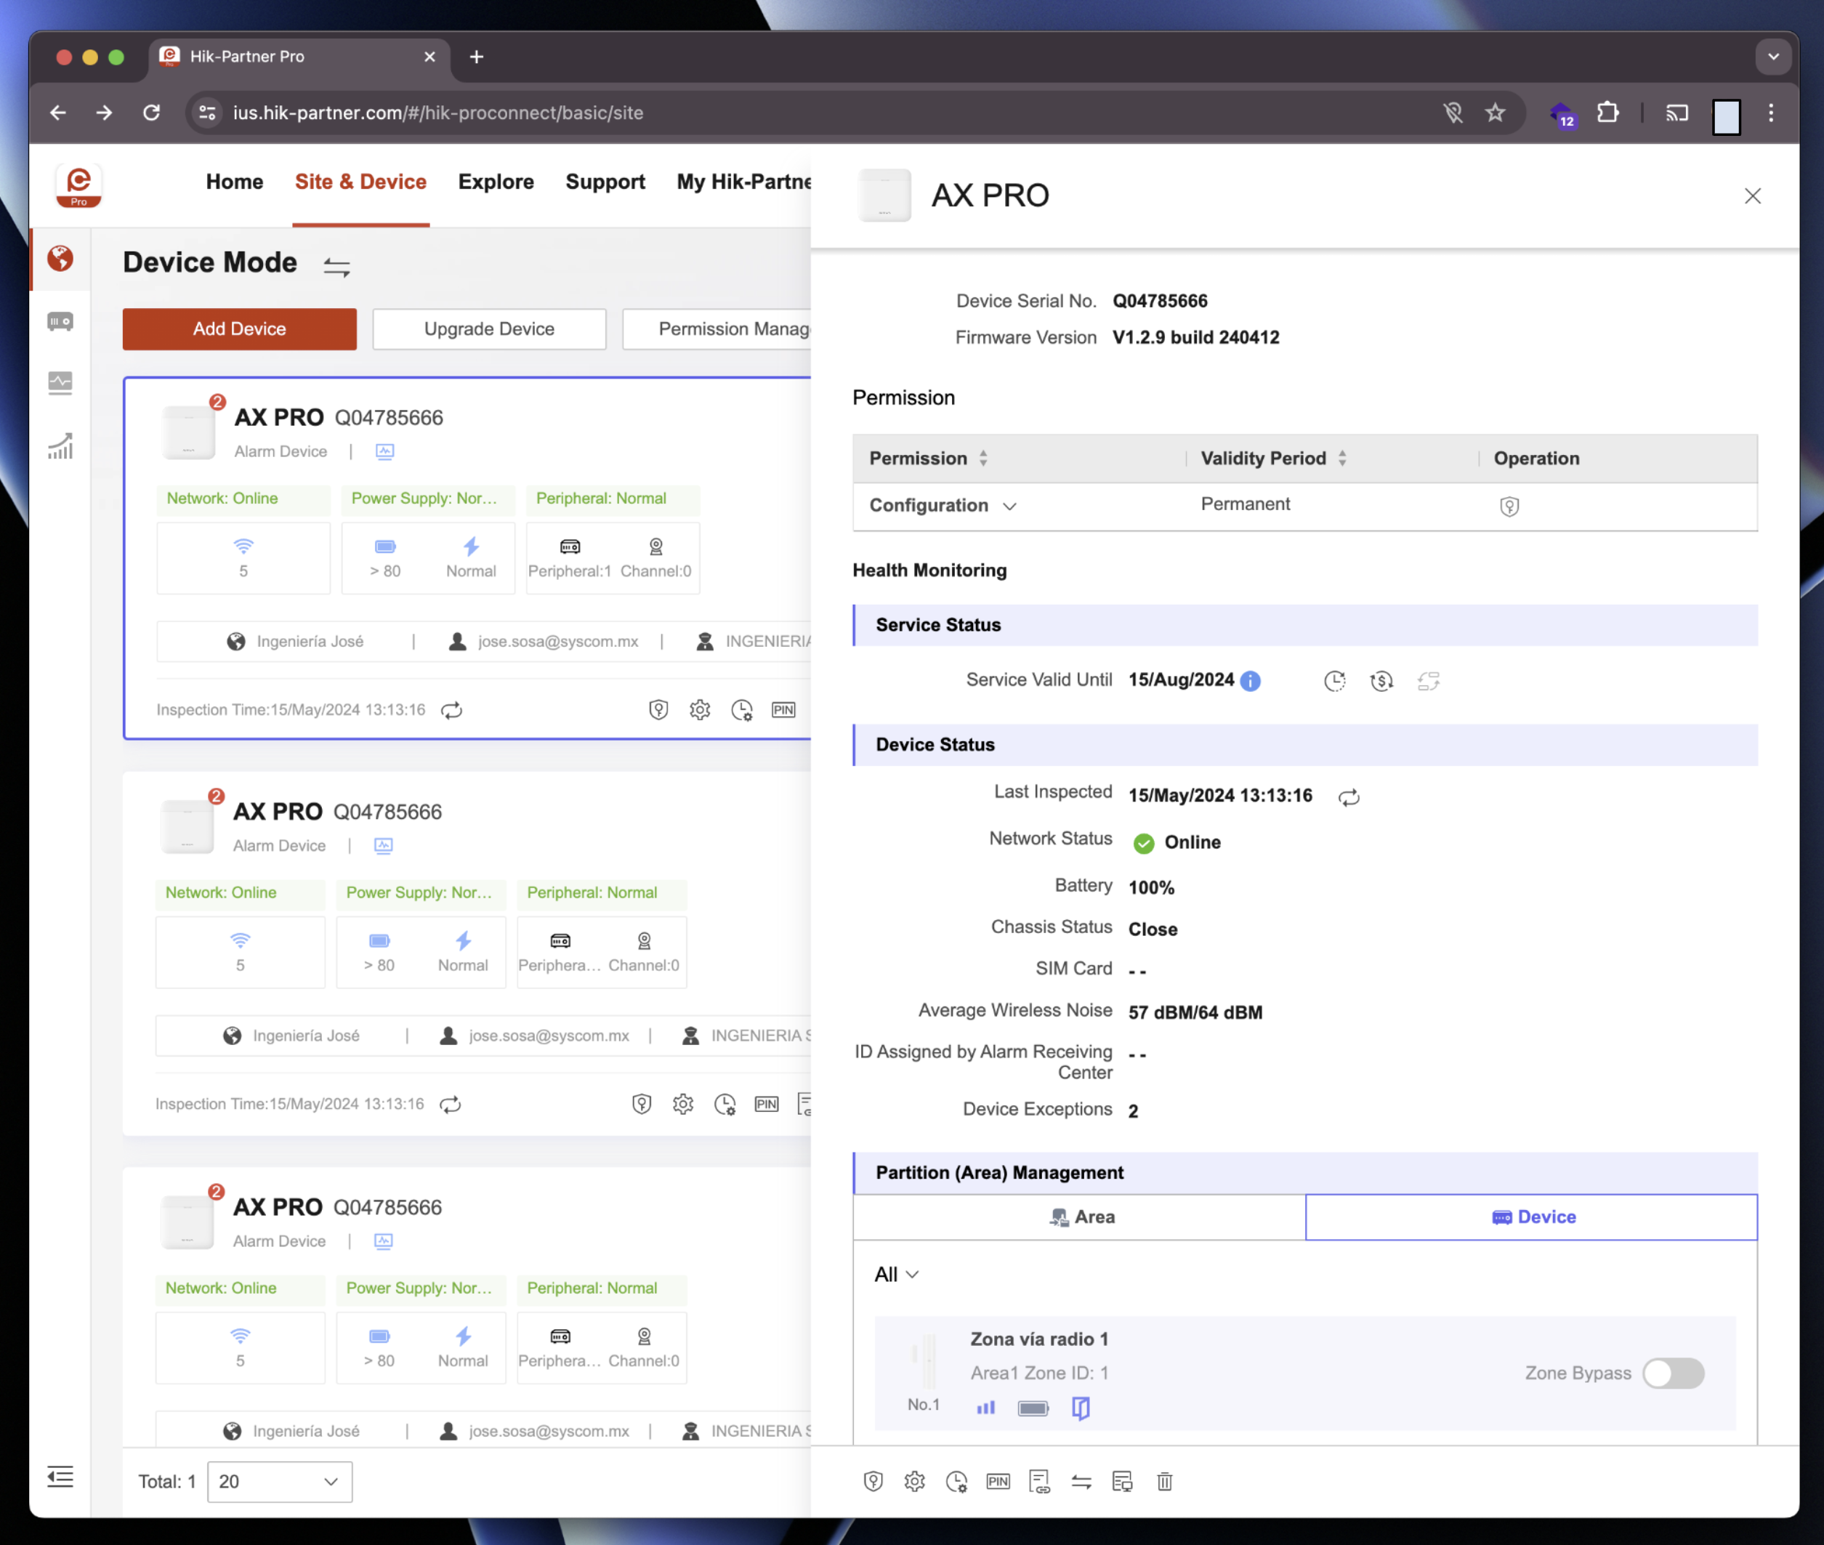Click the Online network status text
This screenshot has height=1545, width=1824.
click(1192, 842)
